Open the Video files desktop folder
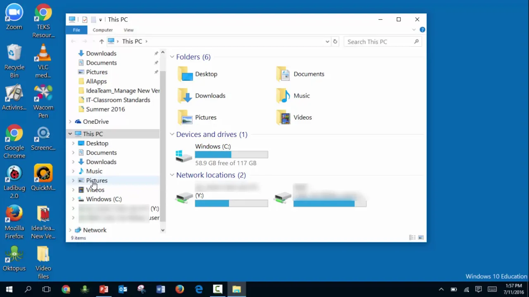The image size is (529, 297). coord(43,262)
